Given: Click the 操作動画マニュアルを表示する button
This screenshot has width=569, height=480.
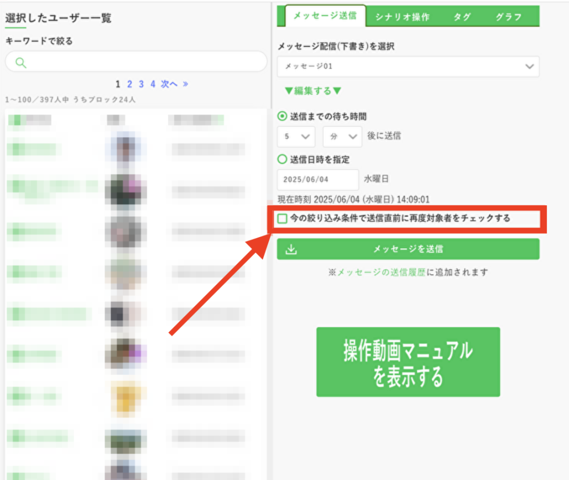Looking at the screenshot, I should 408,362.
